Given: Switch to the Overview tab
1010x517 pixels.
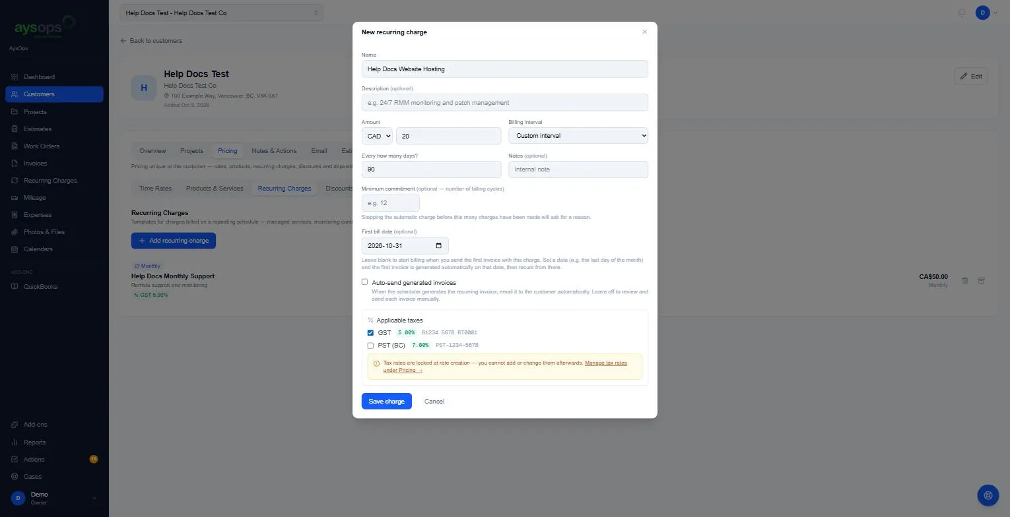Looking at the screenshot, I should tap(152, 150).
